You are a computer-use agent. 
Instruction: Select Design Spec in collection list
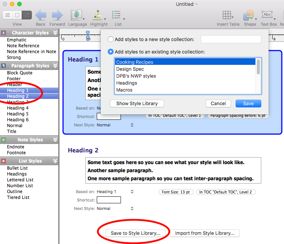point(130,69)
